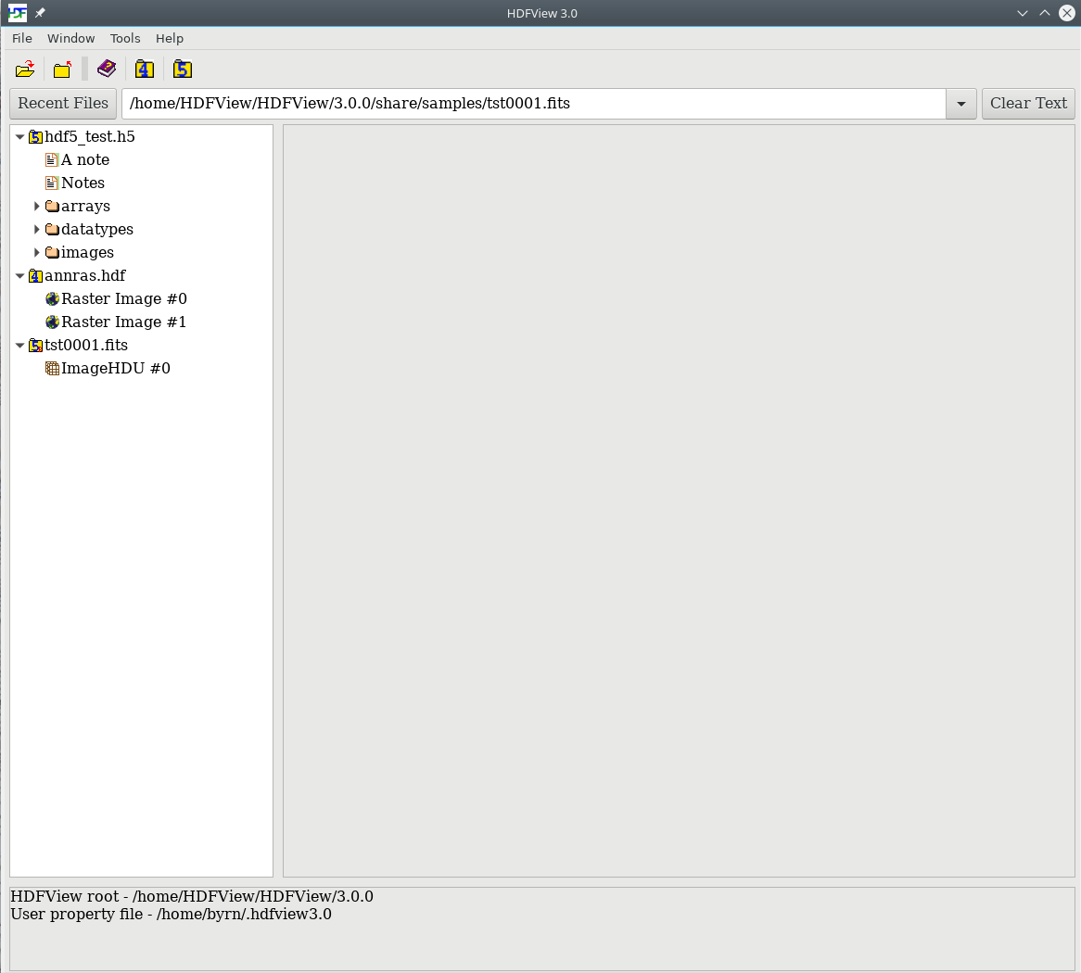Click the 'User property file' status line

(x=171, y=915)
